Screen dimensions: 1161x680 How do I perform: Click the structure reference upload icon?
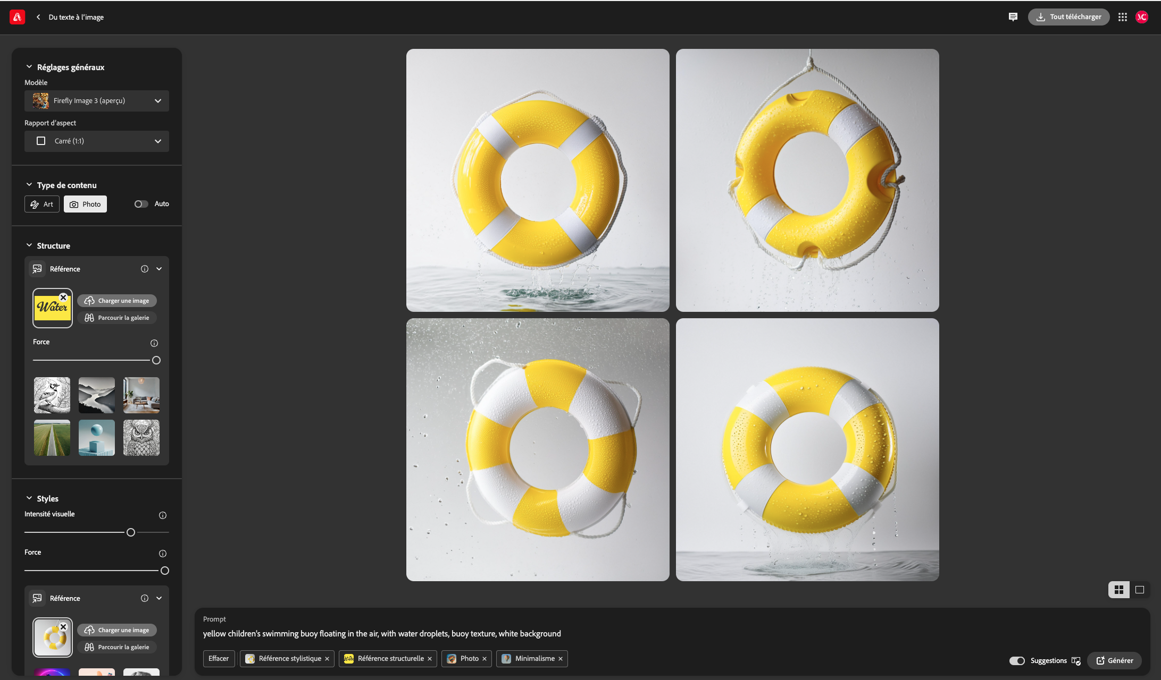coord(89,300)
